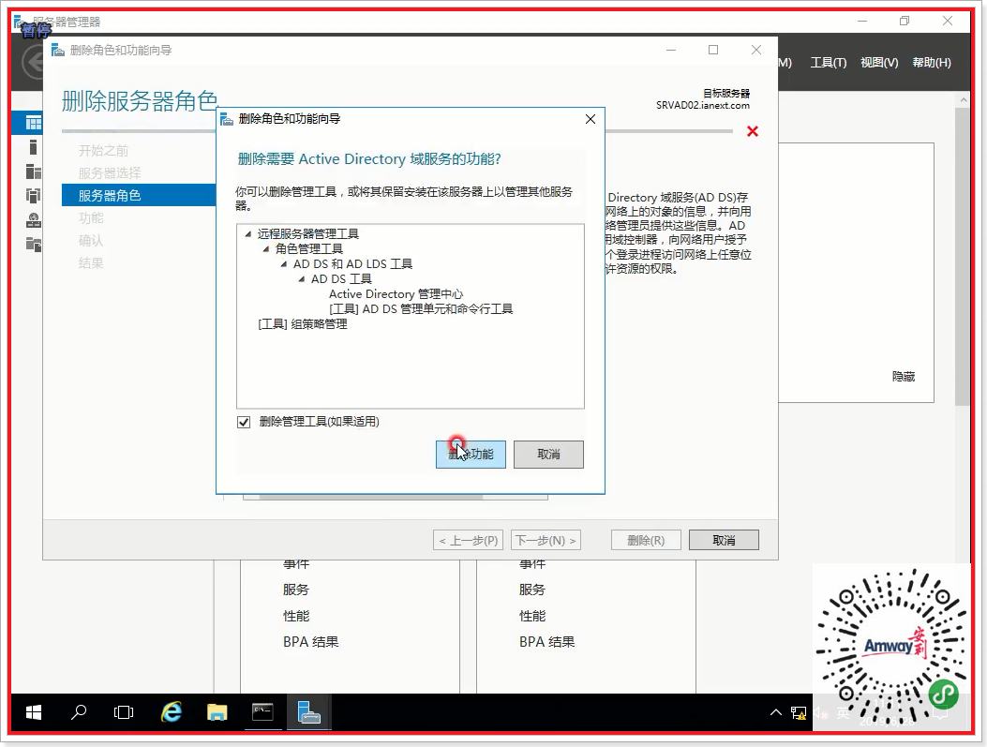Select Active Directory 管理中心 tree entry

[396, 294]
